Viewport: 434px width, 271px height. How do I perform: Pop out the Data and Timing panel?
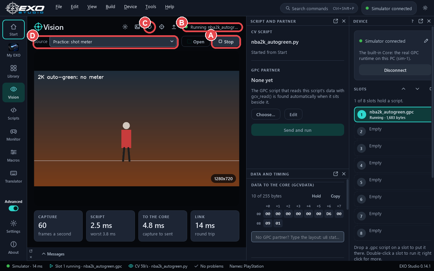[336, 174]
